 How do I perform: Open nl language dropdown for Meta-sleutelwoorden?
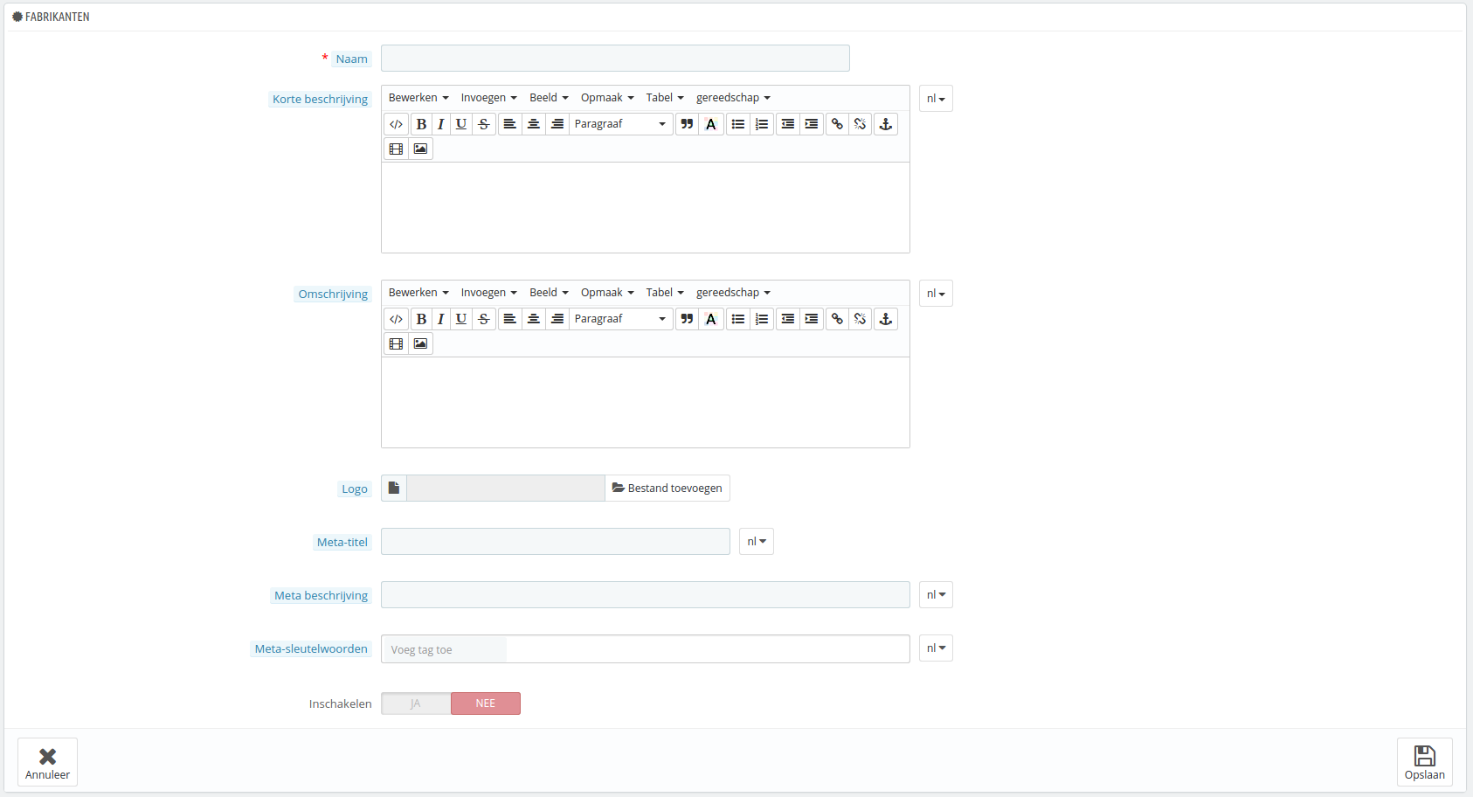[936, 648]
